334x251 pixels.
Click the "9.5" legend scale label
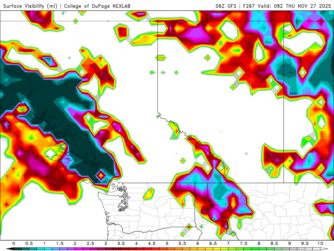coord(305,243)
